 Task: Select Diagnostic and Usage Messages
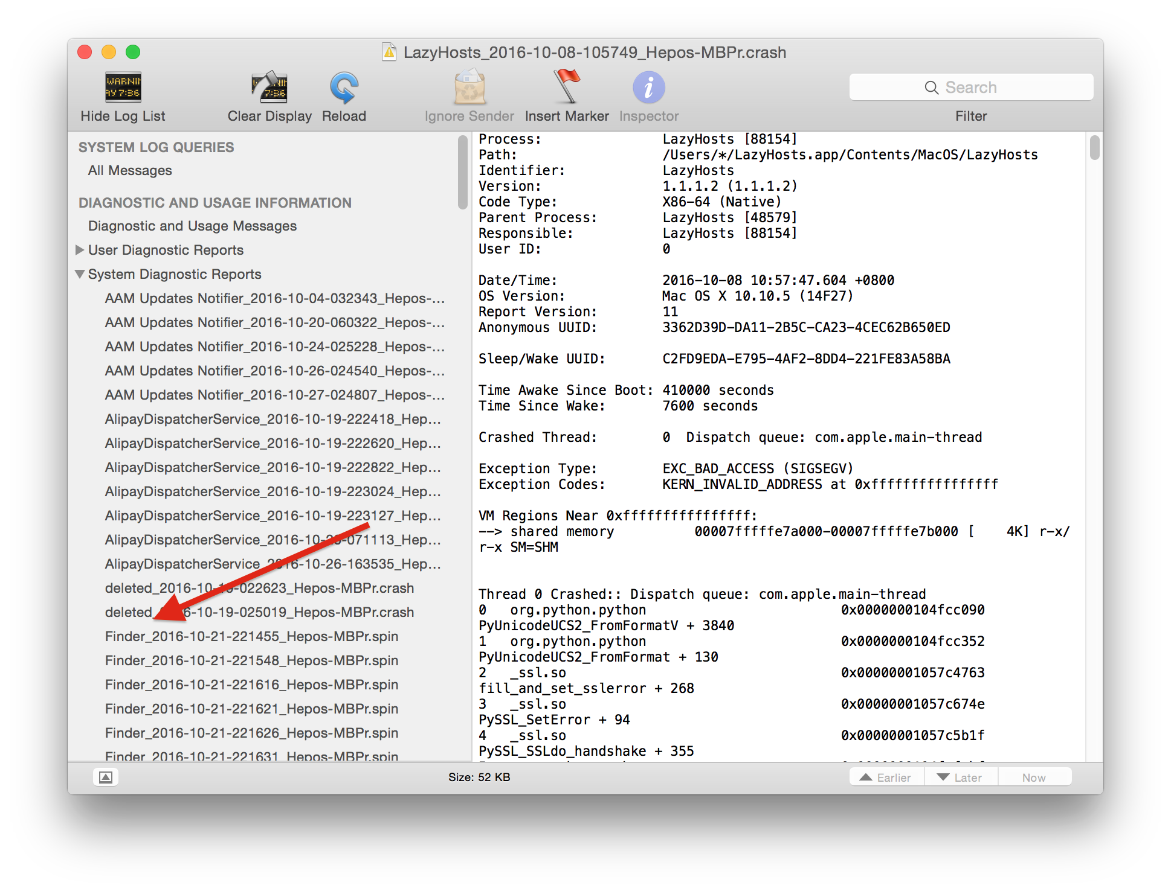click(x=192, y=226)
